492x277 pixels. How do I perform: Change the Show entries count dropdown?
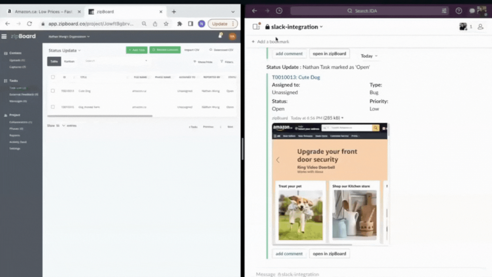pyautogui.click(x=61, y=126)
